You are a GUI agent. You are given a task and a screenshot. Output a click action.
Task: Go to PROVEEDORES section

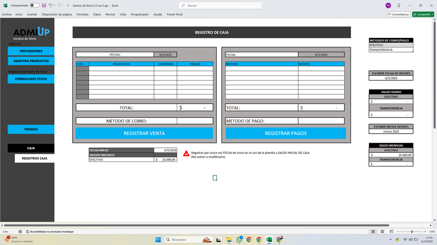click(x=31, y=51)
